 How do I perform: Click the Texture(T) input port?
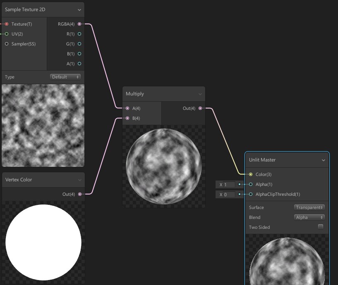pyautogui.click(x=7, y=24)
